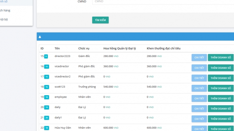234x131 pixels.
Task: Click THÊM DOANH SỐ for vicedirector2
Action: [221, 78]
